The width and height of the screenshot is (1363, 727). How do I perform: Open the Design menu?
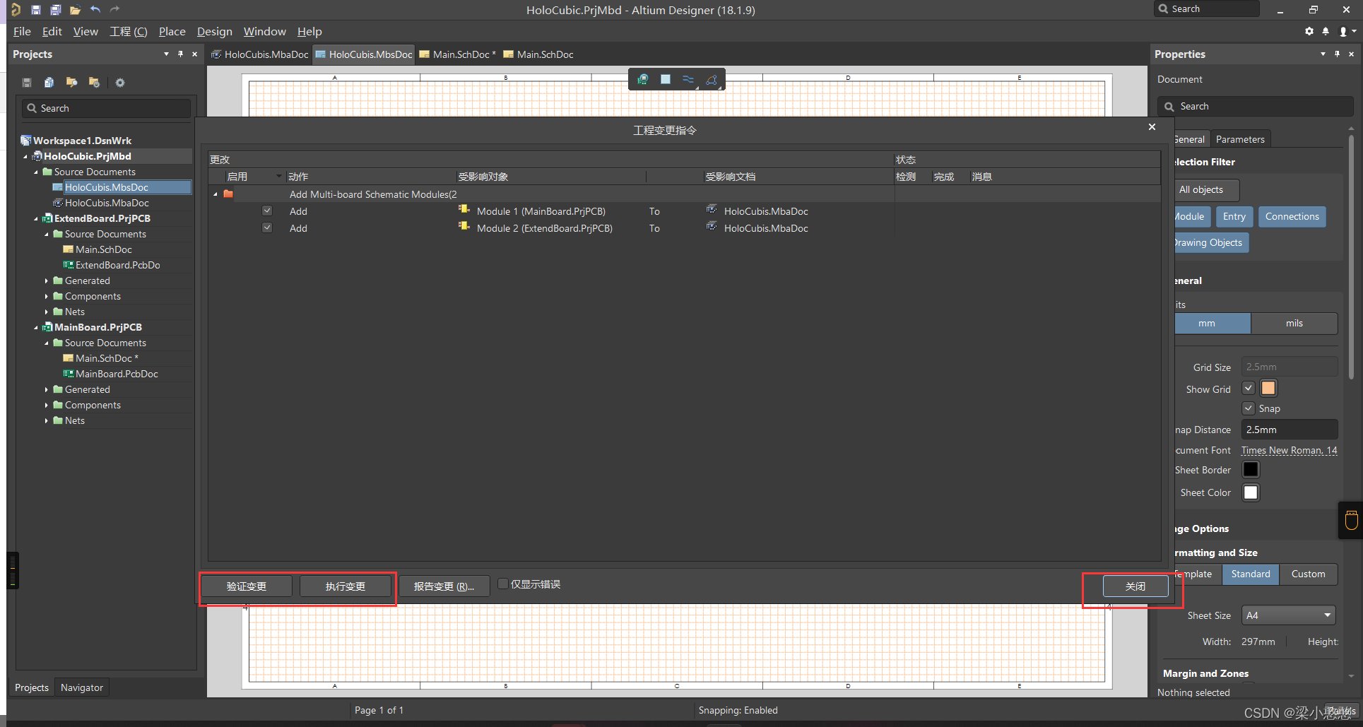point(214,32)
